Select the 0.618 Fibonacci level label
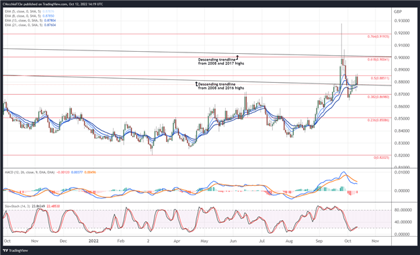 click(378, 59)
